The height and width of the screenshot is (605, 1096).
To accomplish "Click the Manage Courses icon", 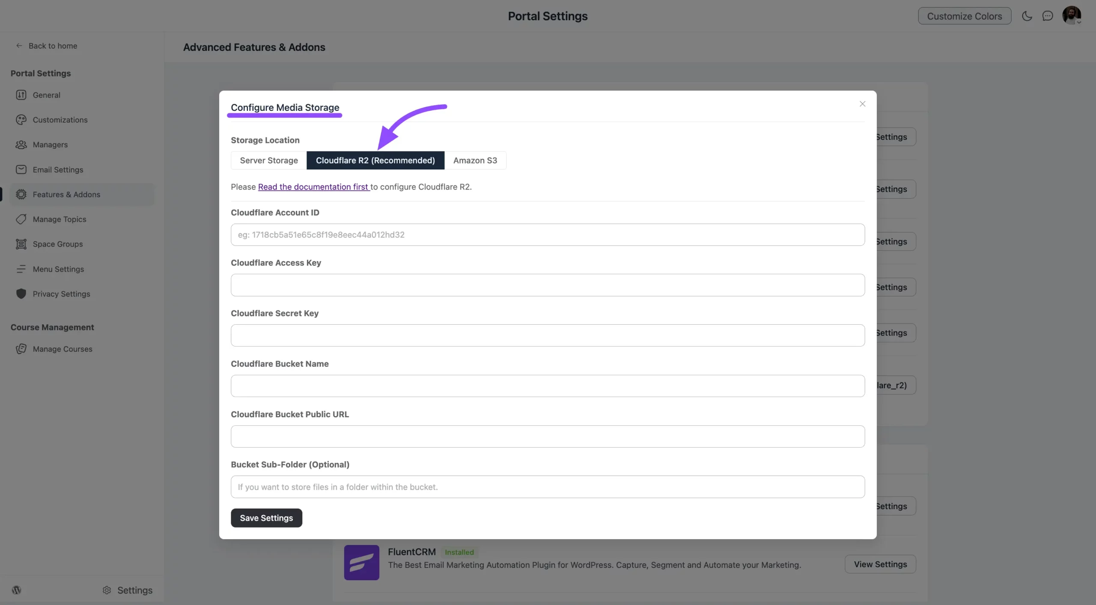I will click(21, 349).
